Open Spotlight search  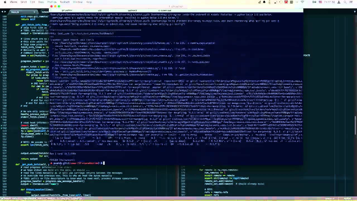346,2
